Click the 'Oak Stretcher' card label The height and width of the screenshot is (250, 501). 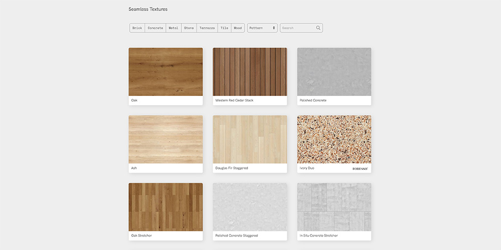tap(141, 235)
